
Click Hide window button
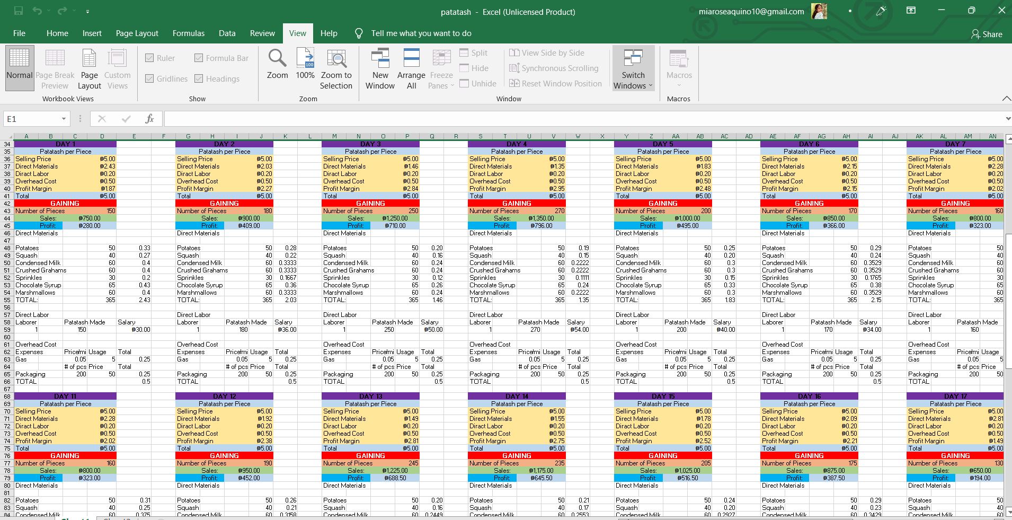(474, 68)
